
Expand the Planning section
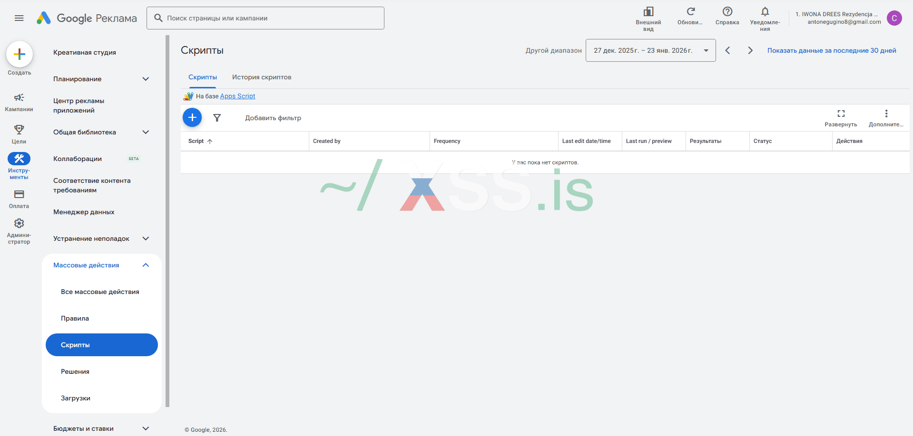[x=146, y=79]
